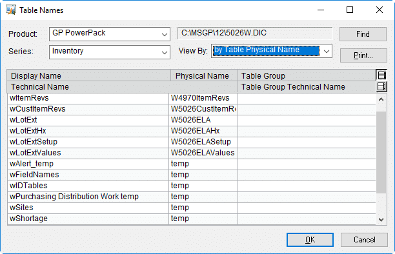Click the dictionary path field C:\MSGP\12\5026W.DIC
Viewport: 395px width, 254px height.
click(255, 34)
